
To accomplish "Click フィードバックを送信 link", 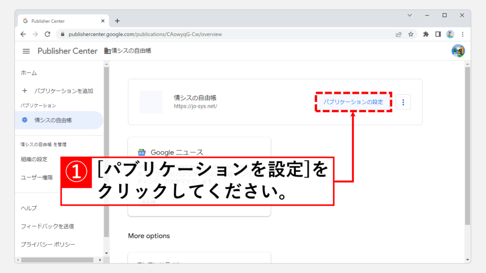I will click(x=47, y=226).
